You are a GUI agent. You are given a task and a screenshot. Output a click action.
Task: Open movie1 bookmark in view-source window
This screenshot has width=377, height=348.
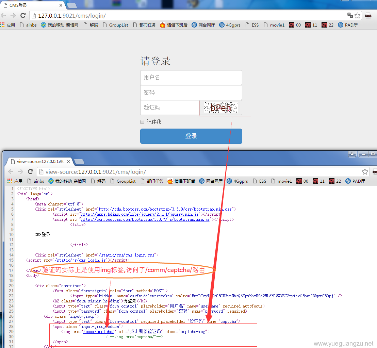281,181
